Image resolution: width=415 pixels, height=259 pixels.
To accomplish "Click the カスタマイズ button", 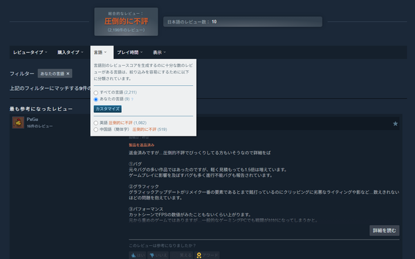I will [107, 109].
